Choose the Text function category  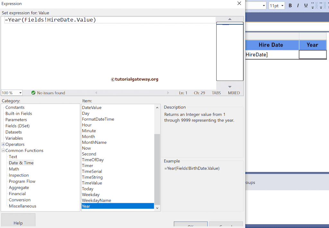[x=13, y=157]
